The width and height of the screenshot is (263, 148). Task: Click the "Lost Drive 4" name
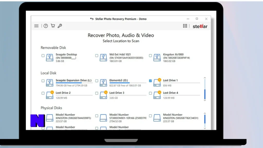click(171, 92)
